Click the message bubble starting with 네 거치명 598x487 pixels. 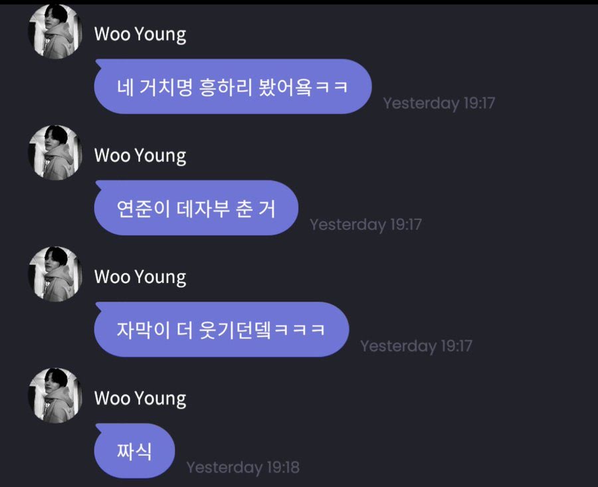233,86
